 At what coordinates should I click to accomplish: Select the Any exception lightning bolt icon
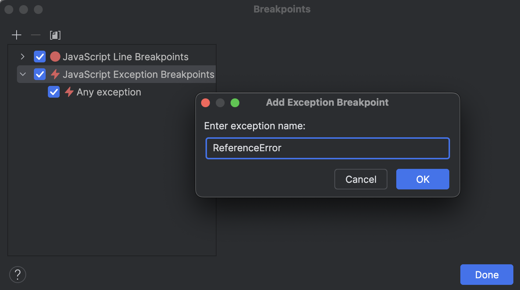69,92
